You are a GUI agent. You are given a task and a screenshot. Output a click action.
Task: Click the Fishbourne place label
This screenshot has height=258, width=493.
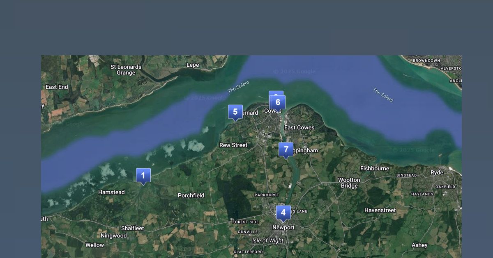tap(374, 168)
